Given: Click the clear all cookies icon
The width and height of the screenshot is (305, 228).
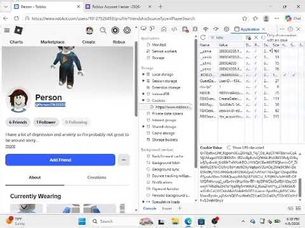Looking at the screenshot, I should click(248, 38).
